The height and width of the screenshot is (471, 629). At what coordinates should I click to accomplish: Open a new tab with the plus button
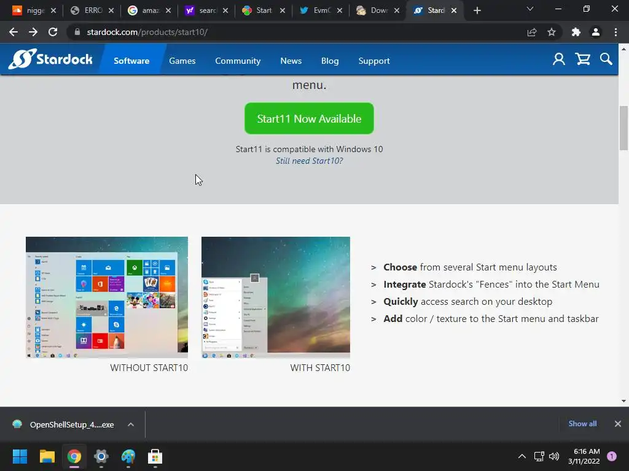[x=477, y=10]
